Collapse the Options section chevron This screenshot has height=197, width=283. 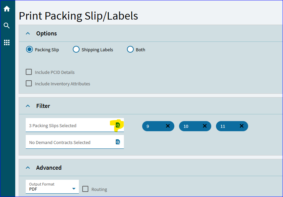[x=28, y=33]
